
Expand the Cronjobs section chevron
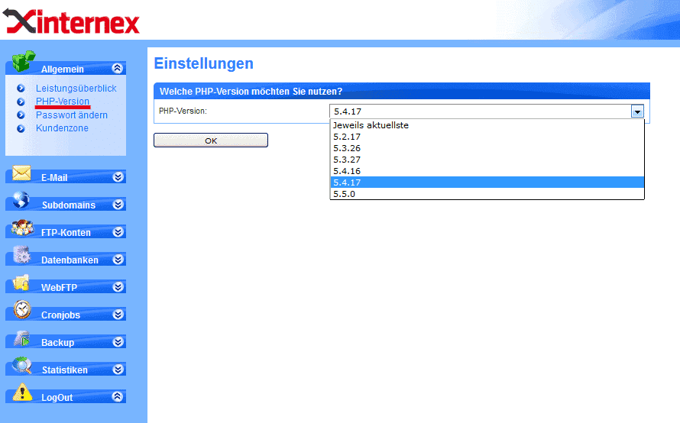(118, 315)
